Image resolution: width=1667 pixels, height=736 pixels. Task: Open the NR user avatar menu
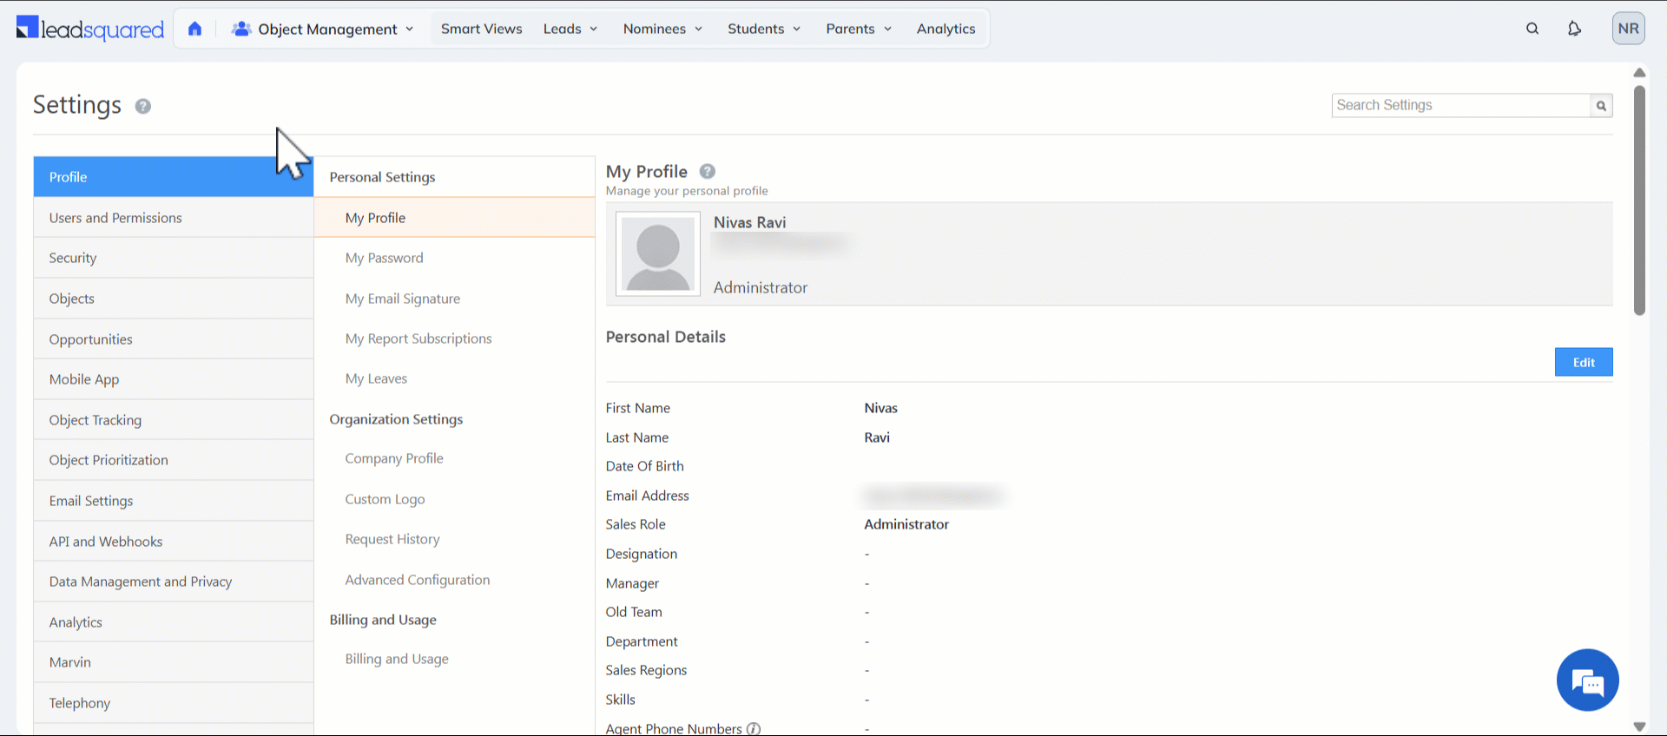click(x=1628, y=29)
